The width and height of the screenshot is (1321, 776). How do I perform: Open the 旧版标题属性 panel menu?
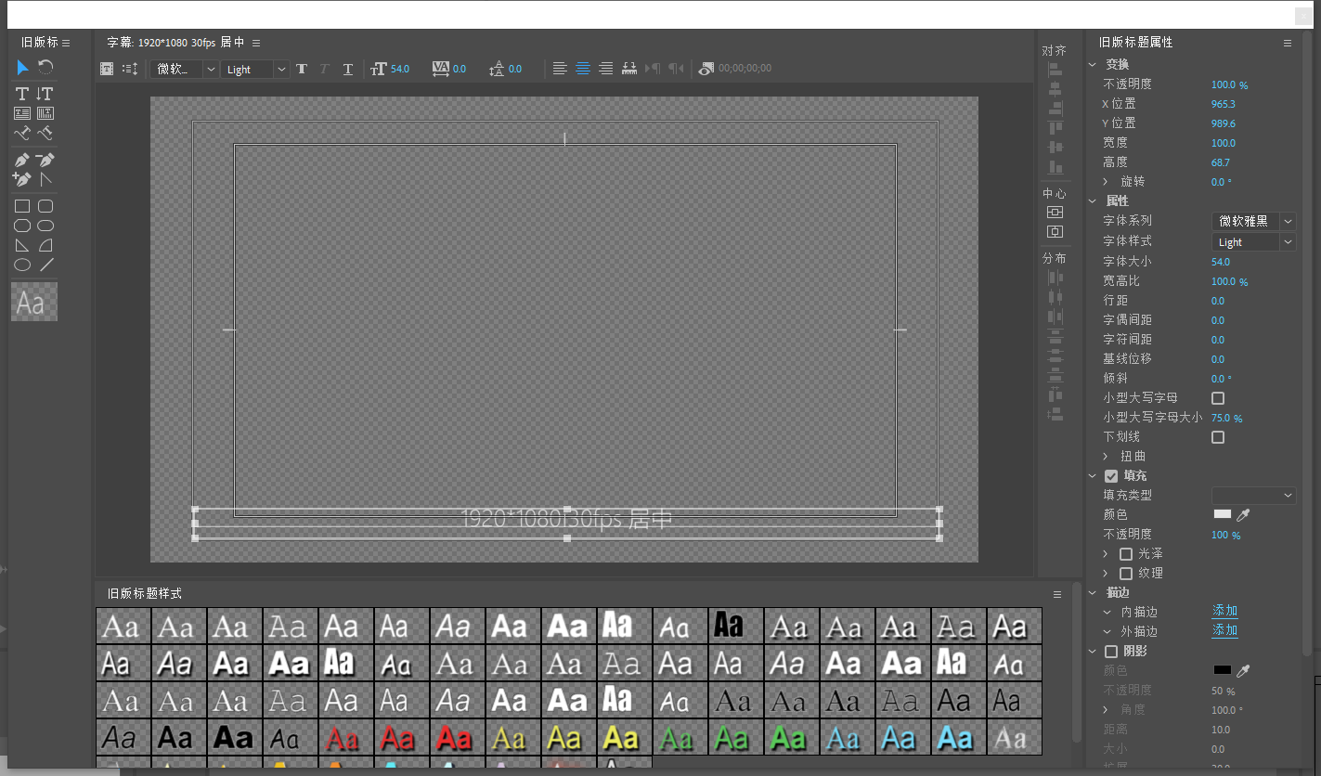point(1288,43)
